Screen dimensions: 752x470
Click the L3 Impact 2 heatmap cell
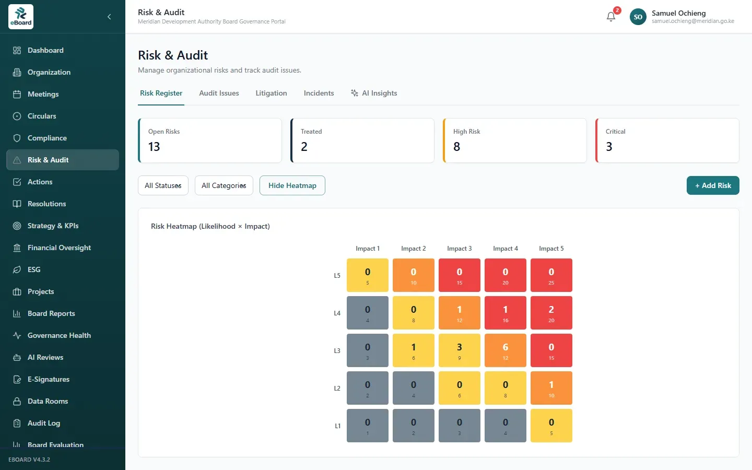[414, 350]
